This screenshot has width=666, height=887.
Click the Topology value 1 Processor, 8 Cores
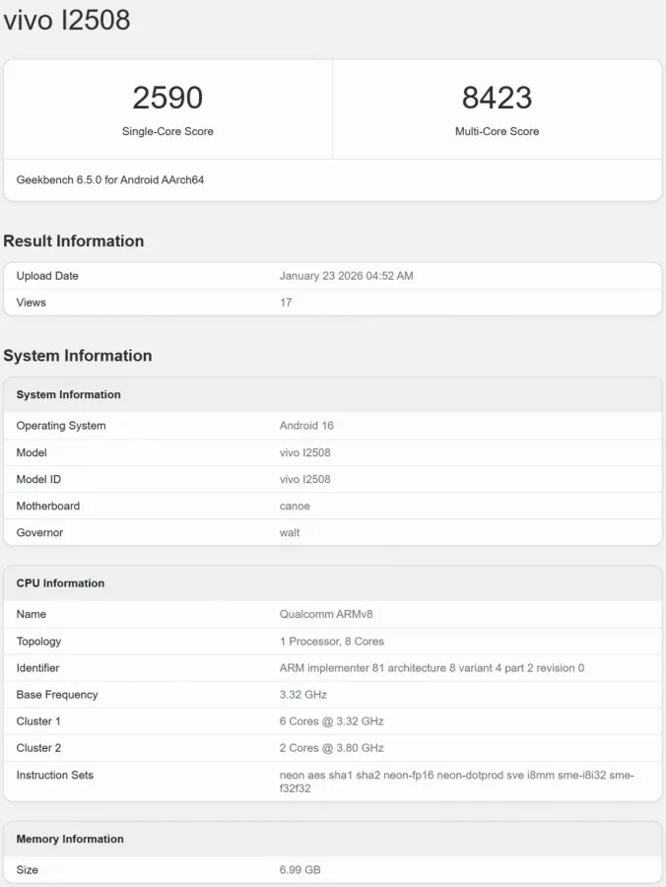point(331,641)
